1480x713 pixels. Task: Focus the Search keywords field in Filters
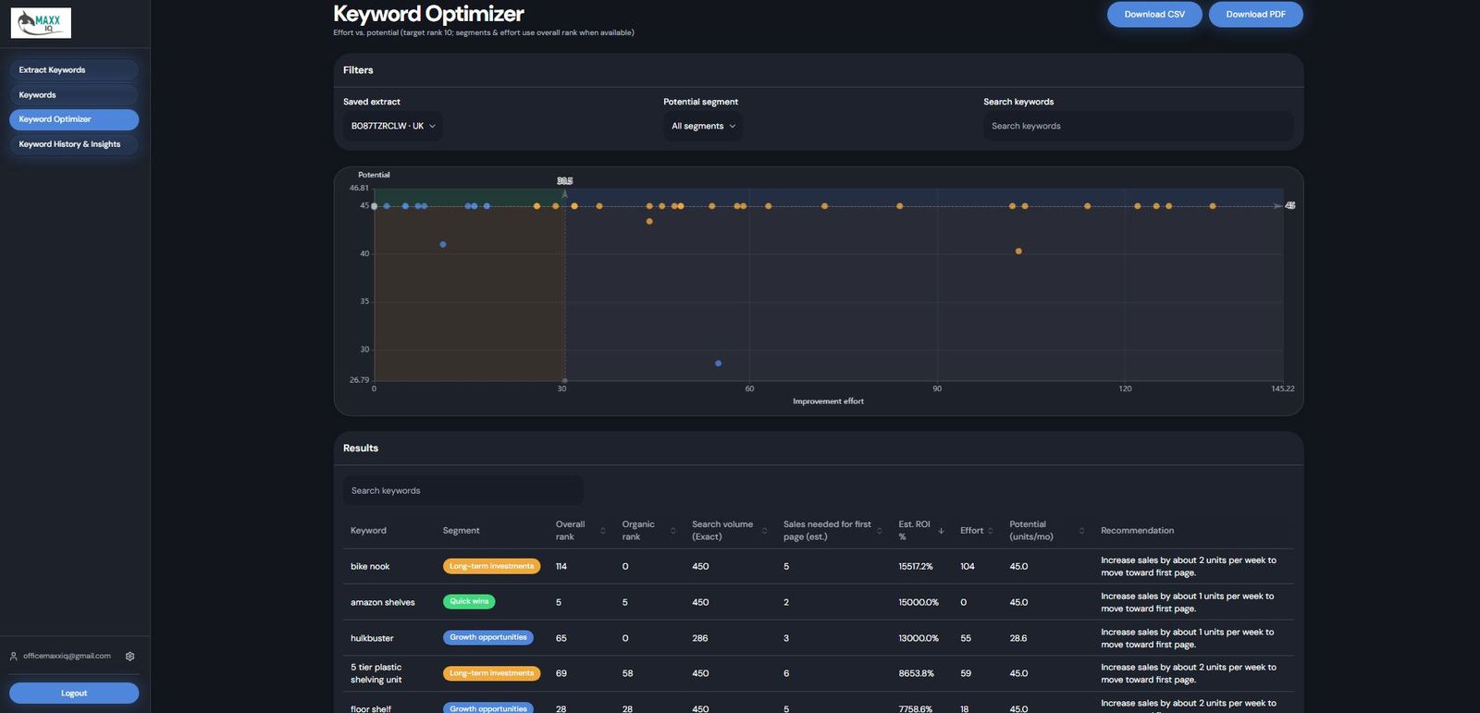pyautogui.click(x=1139, y=127)
